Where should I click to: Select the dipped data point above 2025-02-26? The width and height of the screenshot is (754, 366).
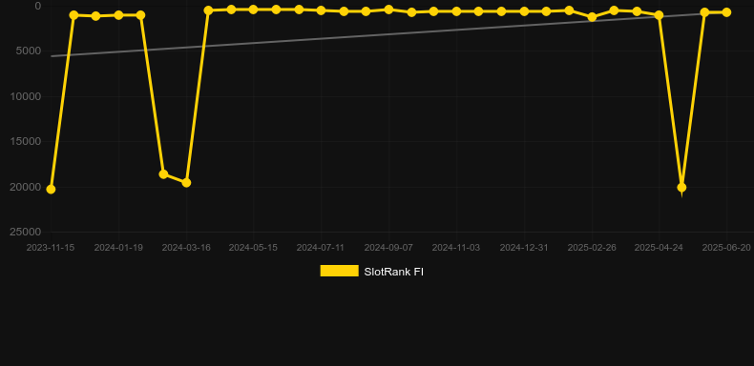coord(592,17)
